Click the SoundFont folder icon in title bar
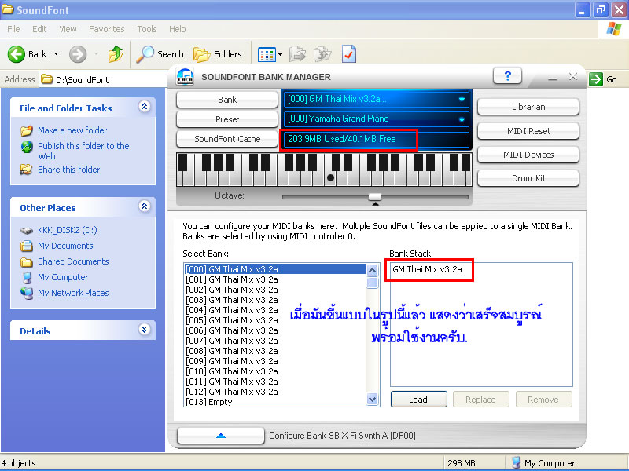The width and height of the screenshot is (629, 471). point(8,9)
